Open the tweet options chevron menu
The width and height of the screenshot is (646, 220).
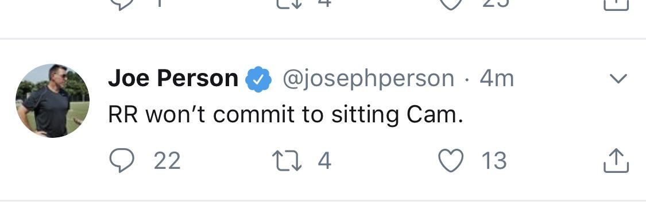click(618, 78)
